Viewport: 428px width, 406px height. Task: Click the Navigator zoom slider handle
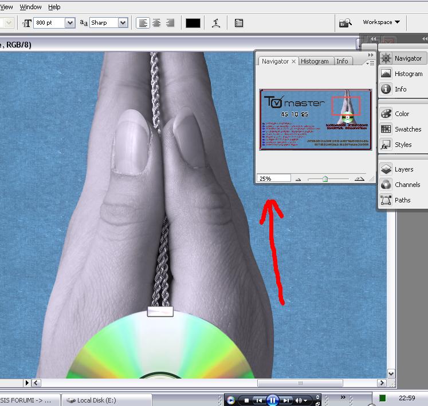[x=325, y=179]
